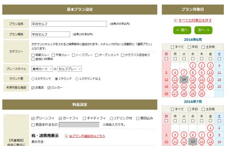Uncheck the お風呂 facility checkbox
This screenshot has height=146, width=230.
(33, 88)
